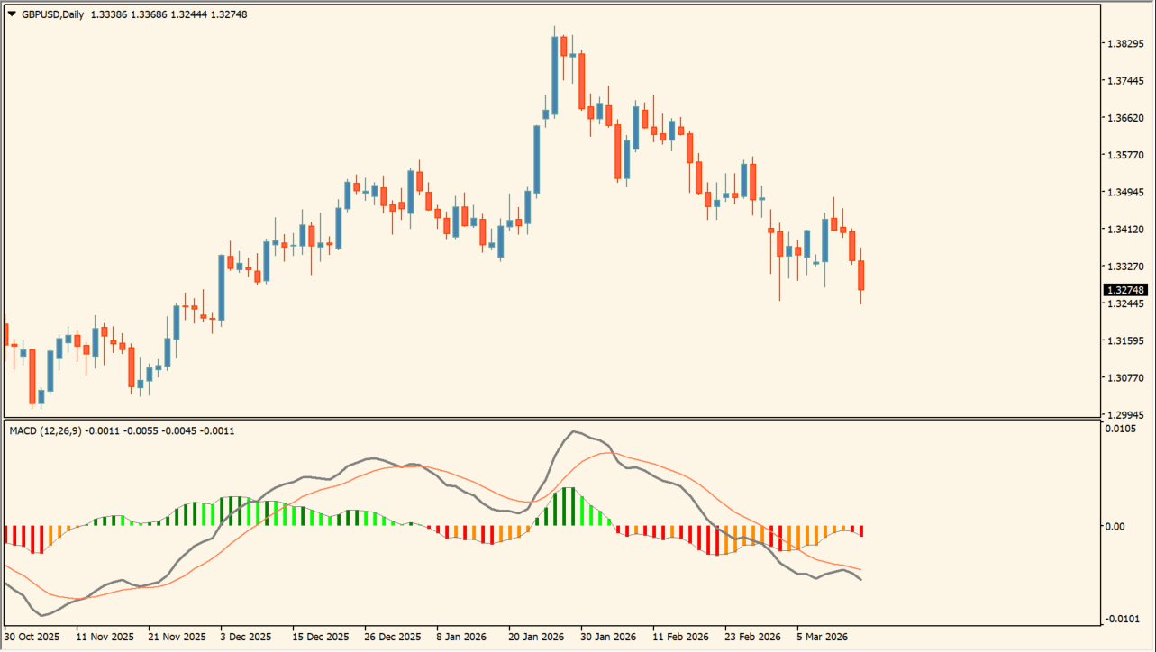1156x652 pixels.
Task: Select the 5 Mar 2026 date marker
Action: tap(822, 637)
